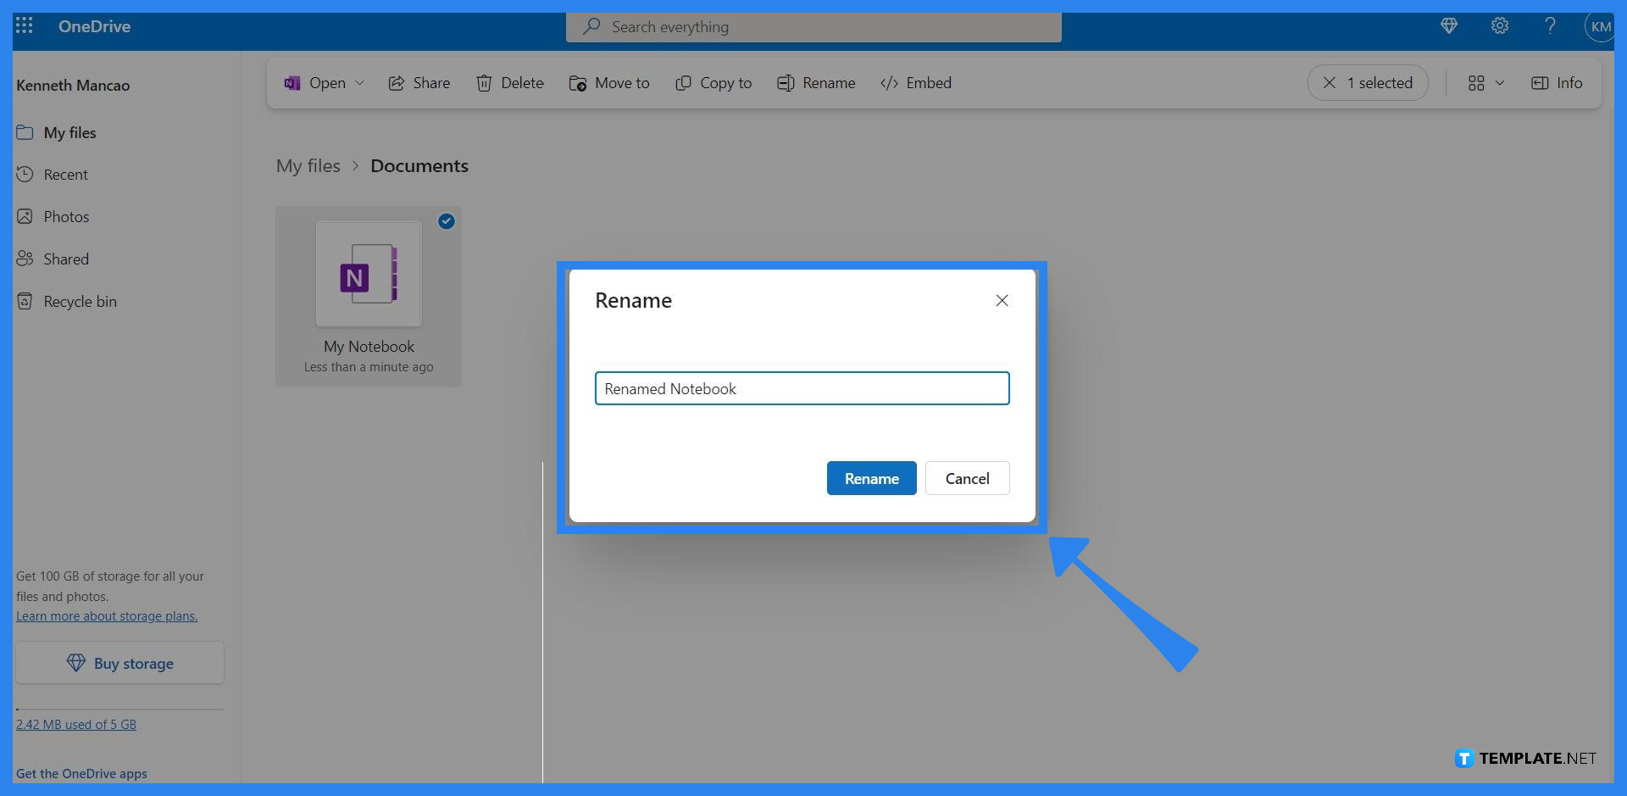Open the Info pane icon
Image resolution: width=1627 pixels, height=796 pixels.
point(1540,83)
